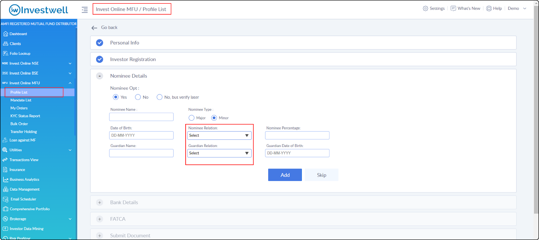Open the Guardian Relation dropdown
Viewport: 539px width, 240px height.
pos(219,153)
